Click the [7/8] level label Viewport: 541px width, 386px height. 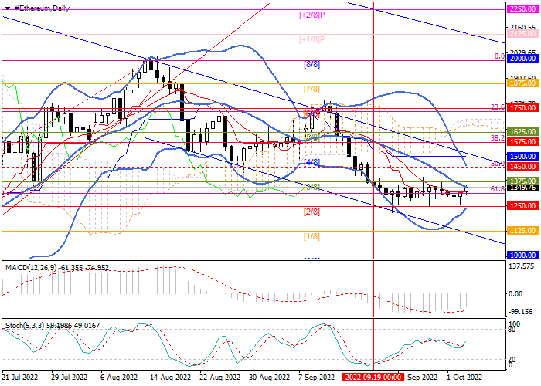point(311,89)
